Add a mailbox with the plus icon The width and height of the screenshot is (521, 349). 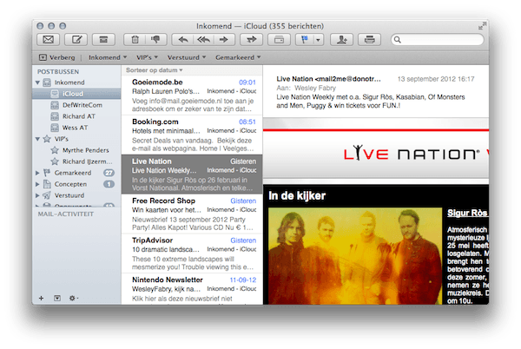pyautogui.click(x=41, y=298)
